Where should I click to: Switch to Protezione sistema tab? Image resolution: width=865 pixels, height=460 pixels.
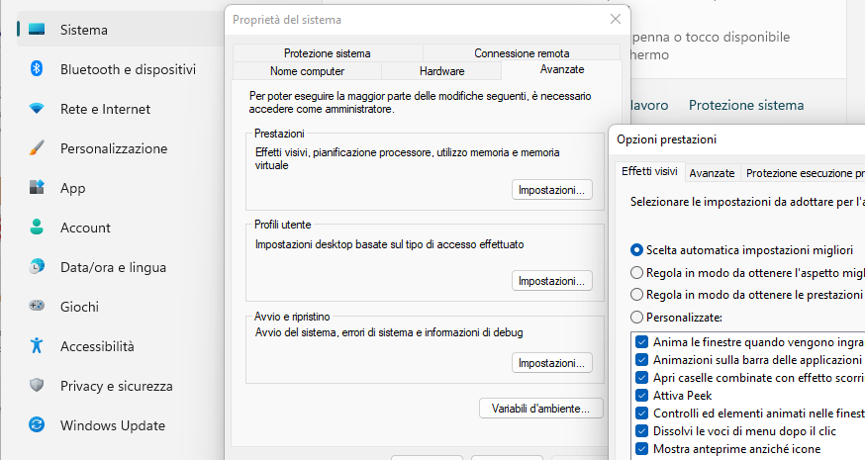coord(328,53)
